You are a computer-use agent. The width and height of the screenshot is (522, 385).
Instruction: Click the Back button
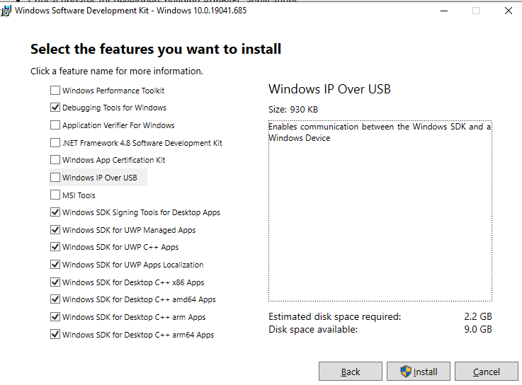350,372
